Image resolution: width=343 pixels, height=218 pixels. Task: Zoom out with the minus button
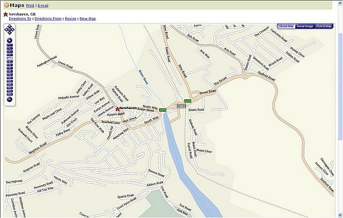point(10,99)
